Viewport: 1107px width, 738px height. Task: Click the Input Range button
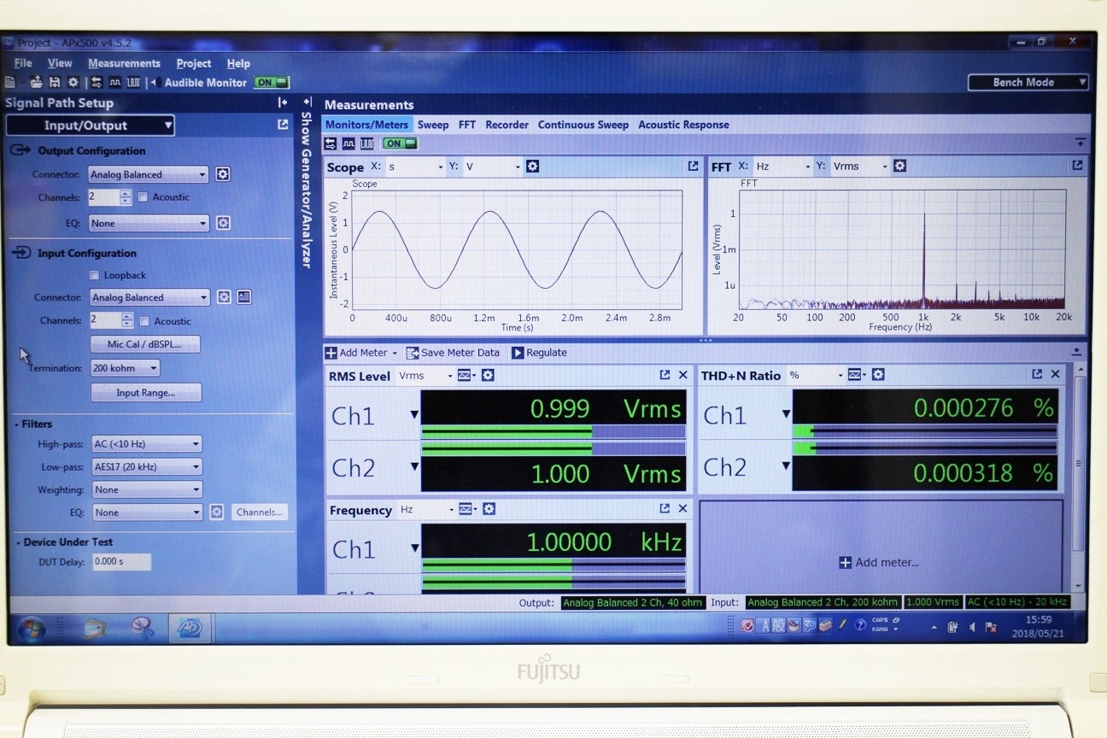pos(146,393)
